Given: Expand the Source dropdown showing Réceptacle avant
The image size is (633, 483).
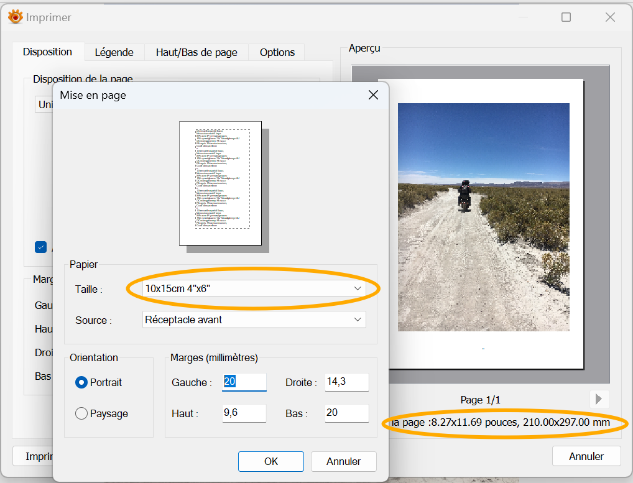Looking at the screenshot, I should click(x=254, y=320).
